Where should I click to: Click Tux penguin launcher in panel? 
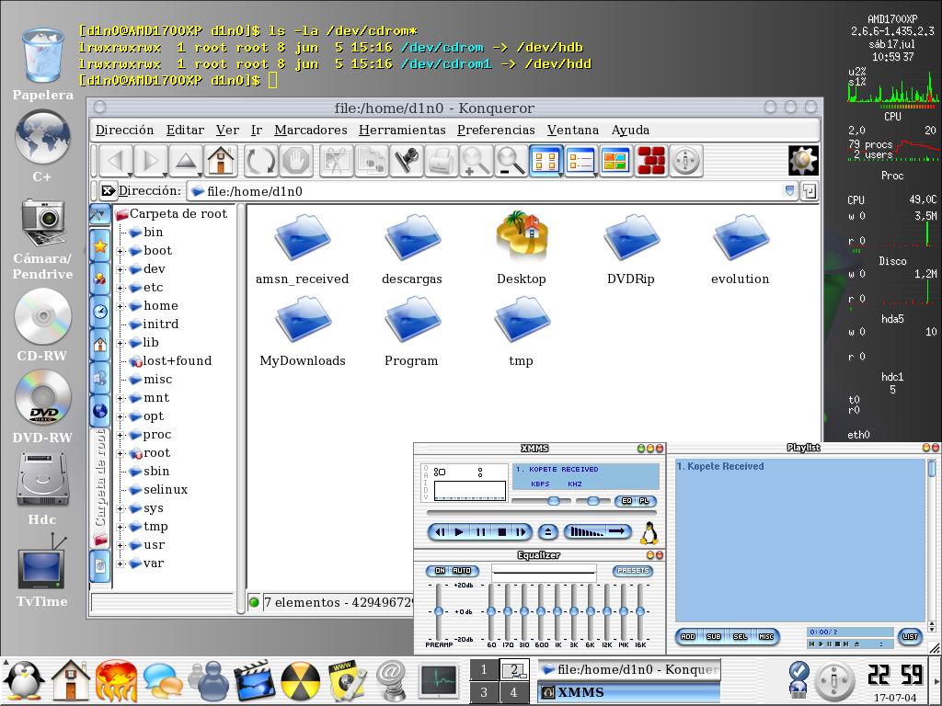tap(24, 681)
